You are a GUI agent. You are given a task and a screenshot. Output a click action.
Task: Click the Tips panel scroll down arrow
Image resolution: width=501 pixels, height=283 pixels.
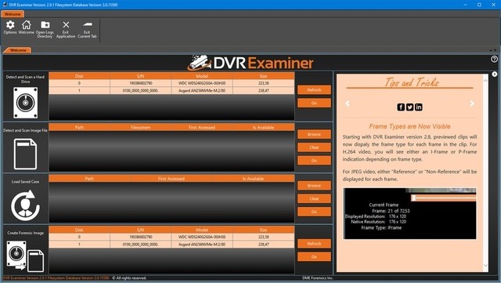click(x=485, y=266)
